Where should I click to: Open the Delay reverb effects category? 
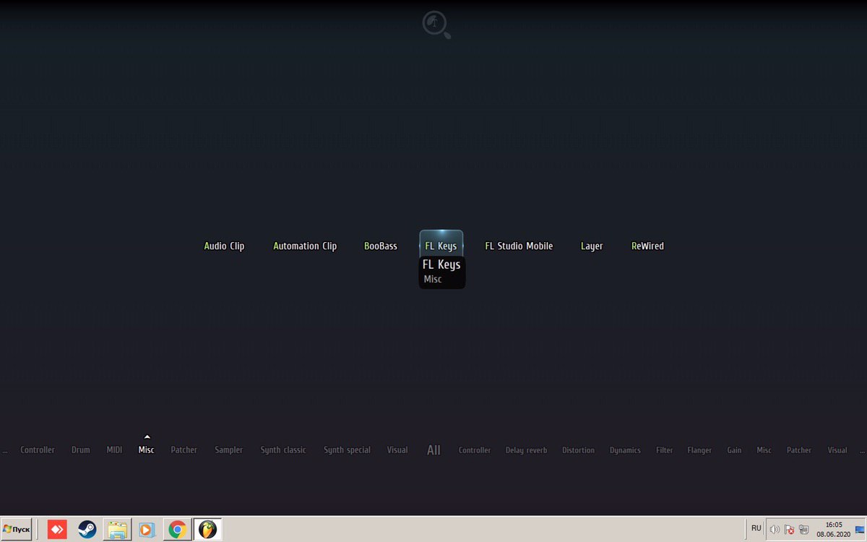pos(526,449)
